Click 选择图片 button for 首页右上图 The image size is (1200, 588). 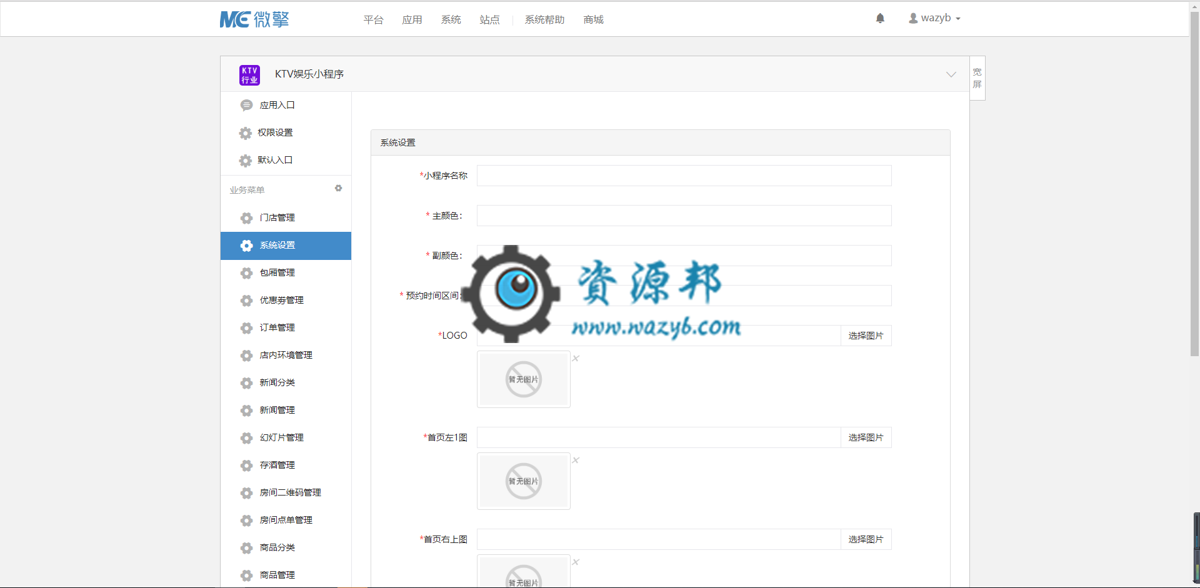[x=866, y=539]
